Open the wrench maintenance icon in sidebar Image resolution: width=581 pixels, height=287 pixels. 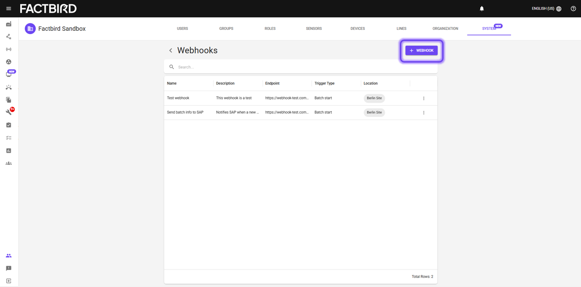point(9,112)
